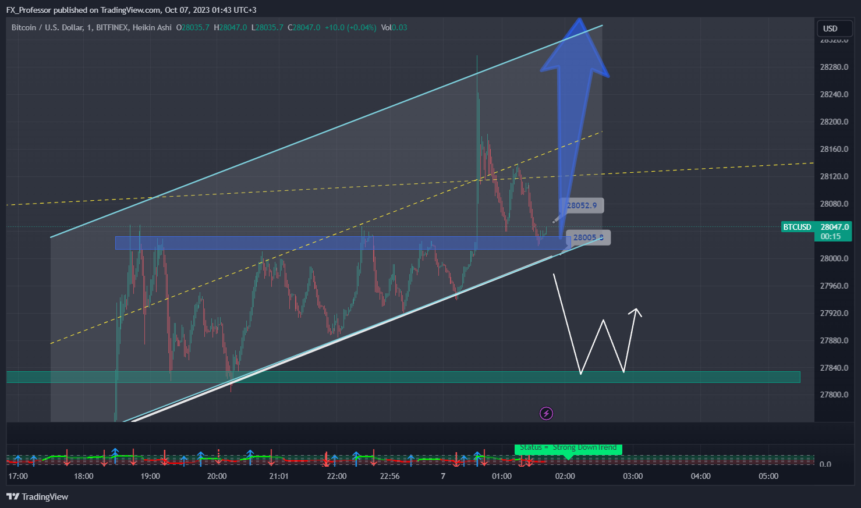Click the 19:00 time axis label
The height and width of the screenshot is (508, 861).
pyautogui.click(x=150, y=476)
